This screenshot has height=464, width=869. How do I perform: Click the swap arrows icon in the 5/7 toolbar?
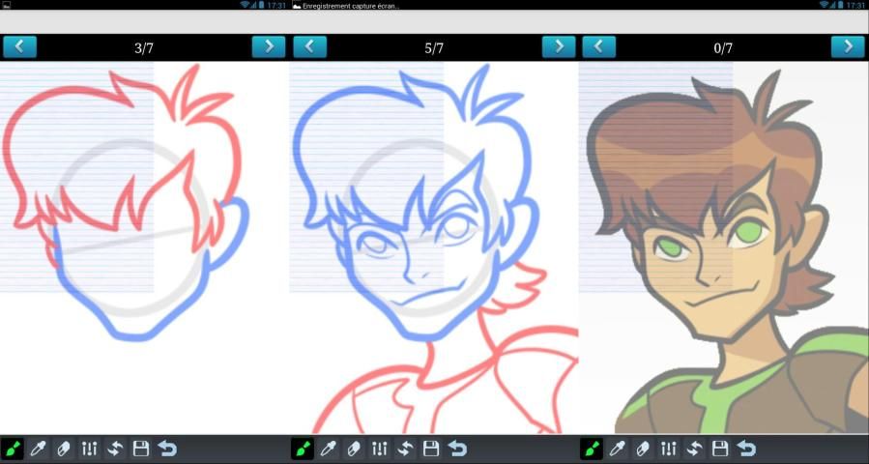405,449
